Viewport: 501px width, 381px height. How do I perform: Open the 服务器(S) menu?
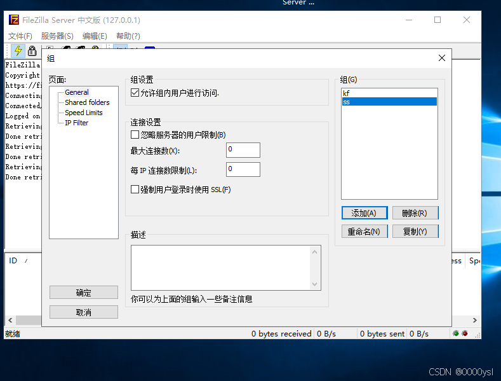tap(57, 36)
